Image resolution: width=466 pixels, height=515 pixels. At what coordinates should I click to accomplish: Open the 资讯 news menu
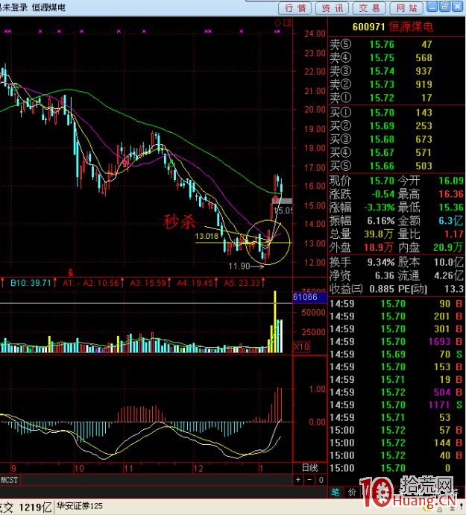coord(332,8)
